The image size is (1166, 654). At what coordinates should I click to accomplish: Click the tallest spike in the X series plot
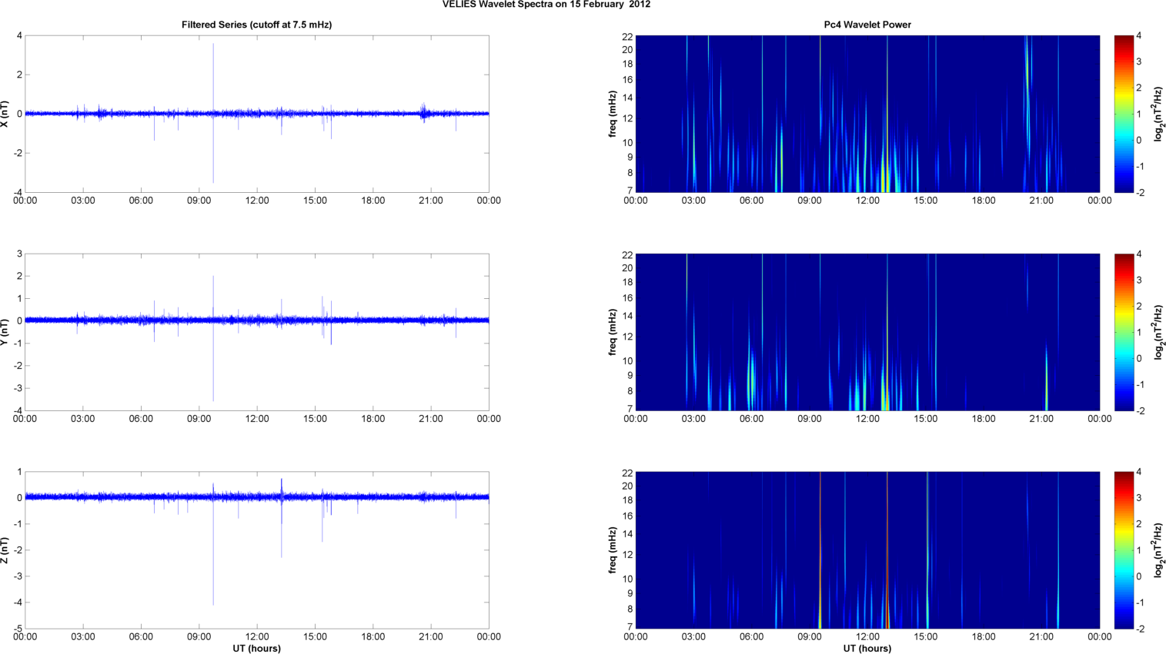pos(213,61)
